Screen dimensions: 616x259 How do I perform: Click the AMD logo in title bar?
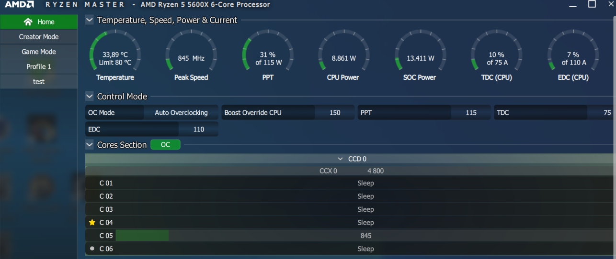tap(19, 5)
